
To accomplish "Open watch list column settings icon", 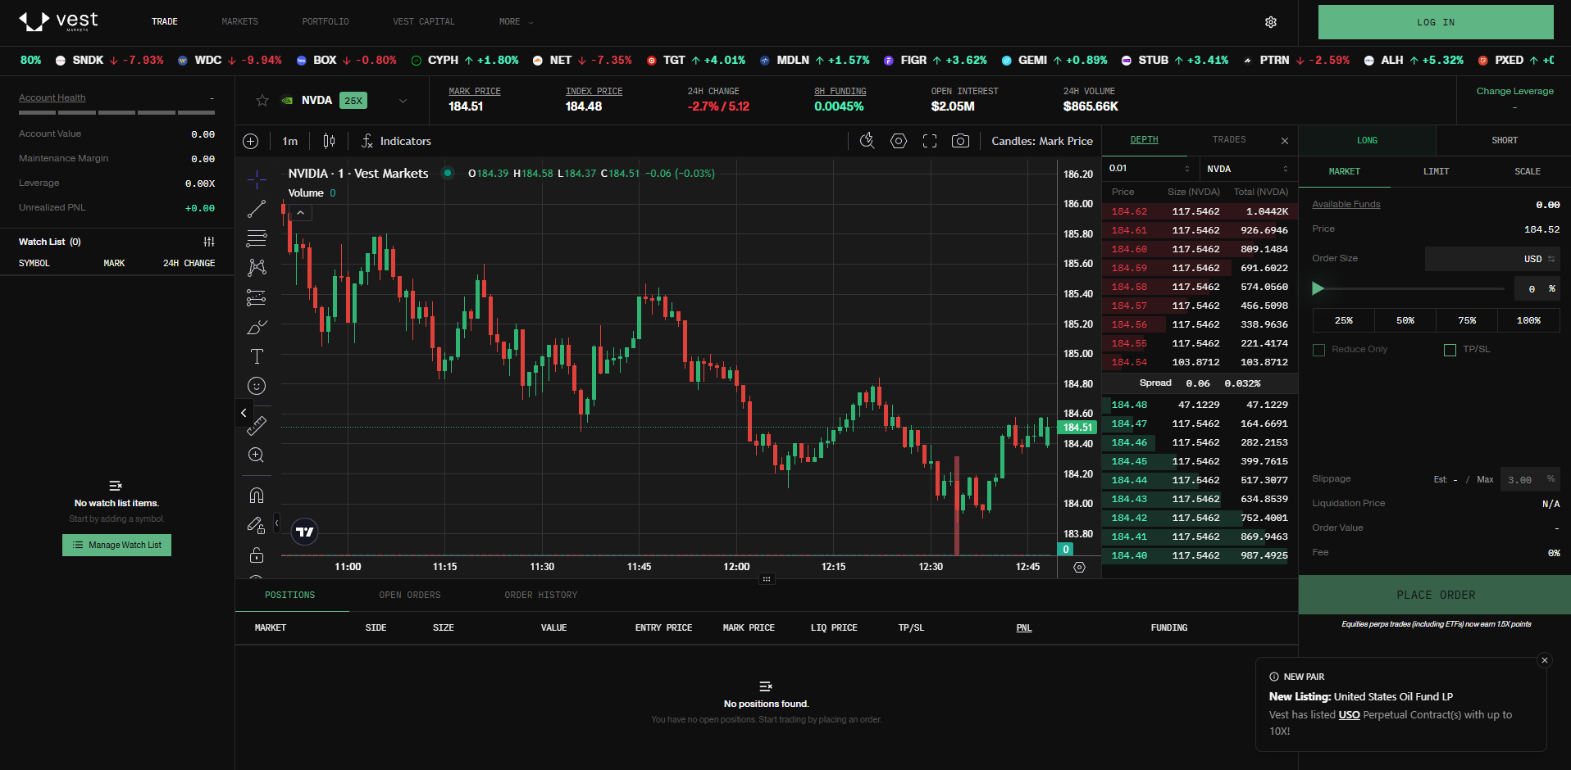I will 209,242.
